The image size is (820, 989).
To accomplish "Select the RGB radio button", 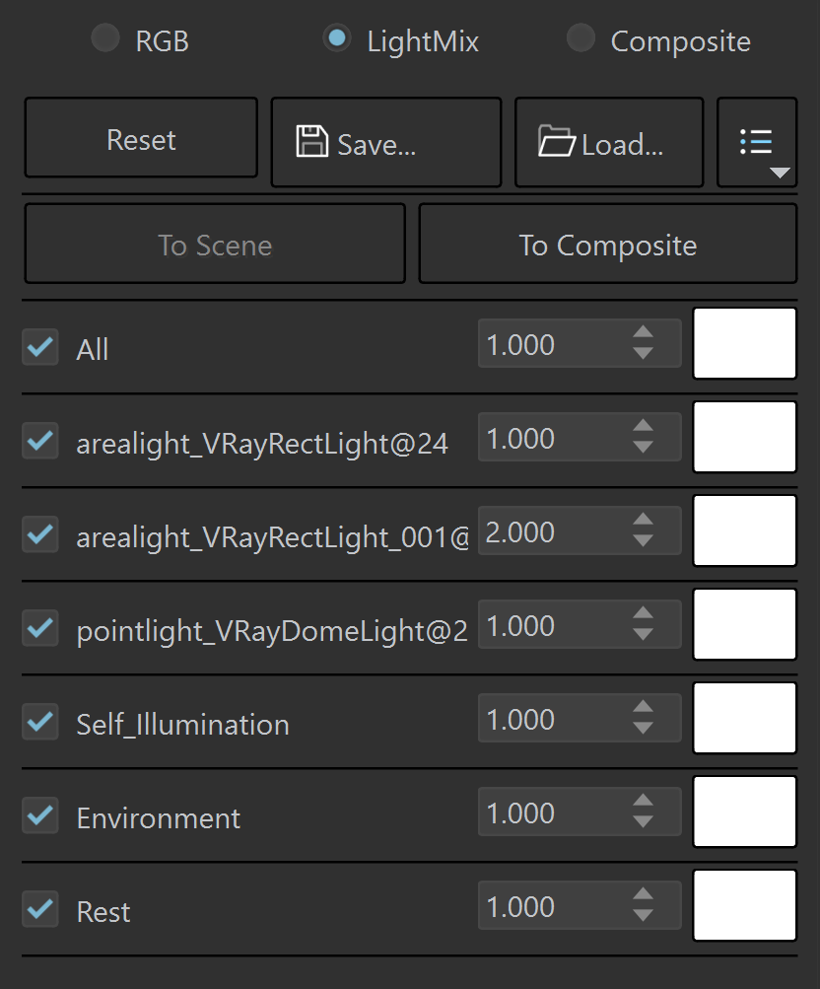I will 105,38.
